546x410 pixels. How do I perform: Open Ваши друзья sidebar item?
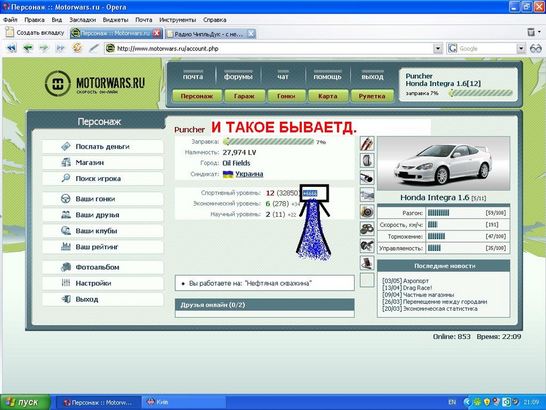pyautogui.click(x=103, y=215)
